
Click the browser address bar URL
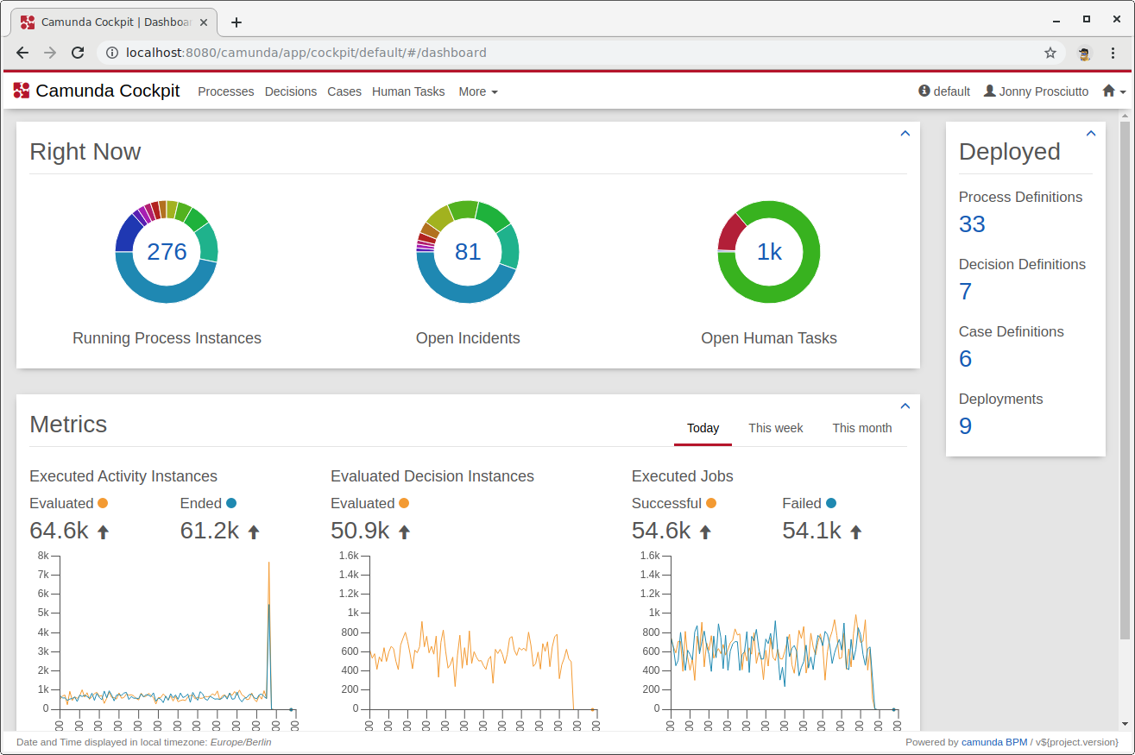[306, 53]
